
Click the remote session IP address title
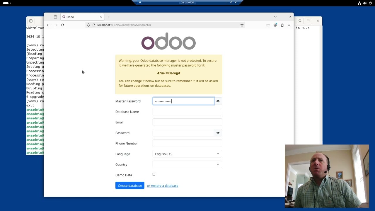[187, 2]
